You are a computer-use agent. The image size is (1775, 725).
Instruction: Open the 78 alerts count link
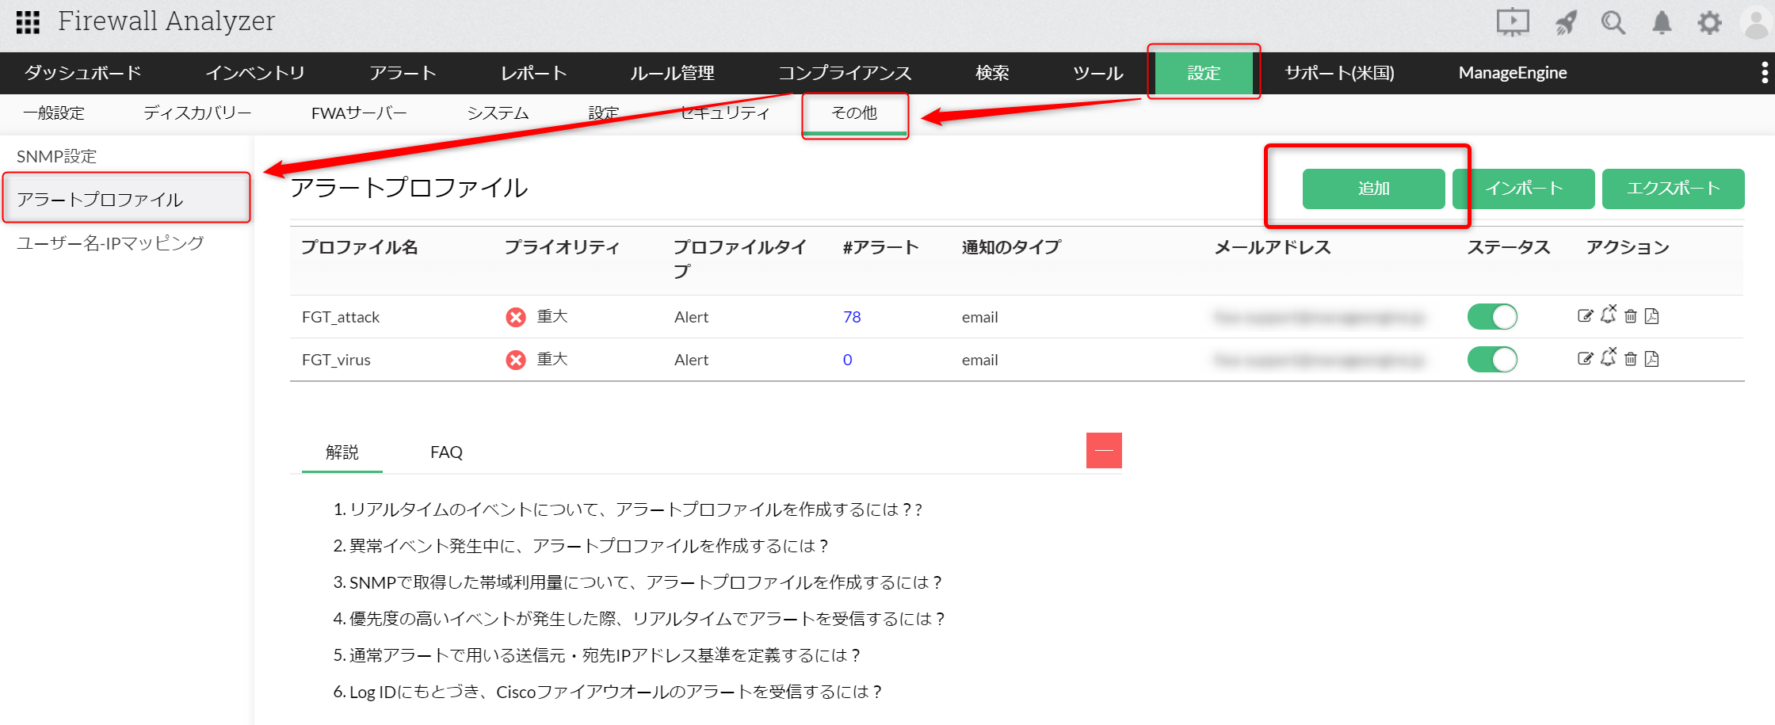pos(852,317)
